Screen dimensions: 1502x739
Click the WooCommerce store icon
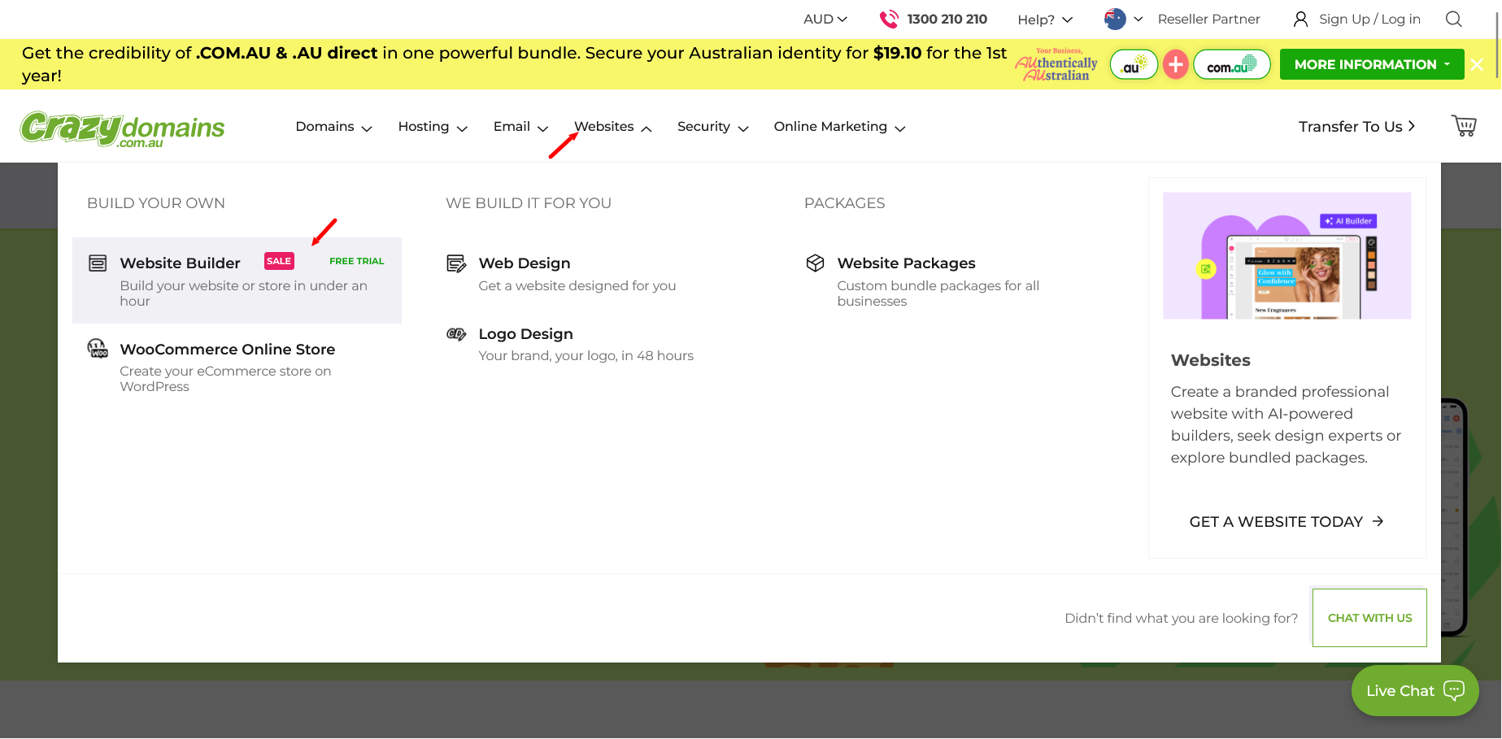click(98, 348)
